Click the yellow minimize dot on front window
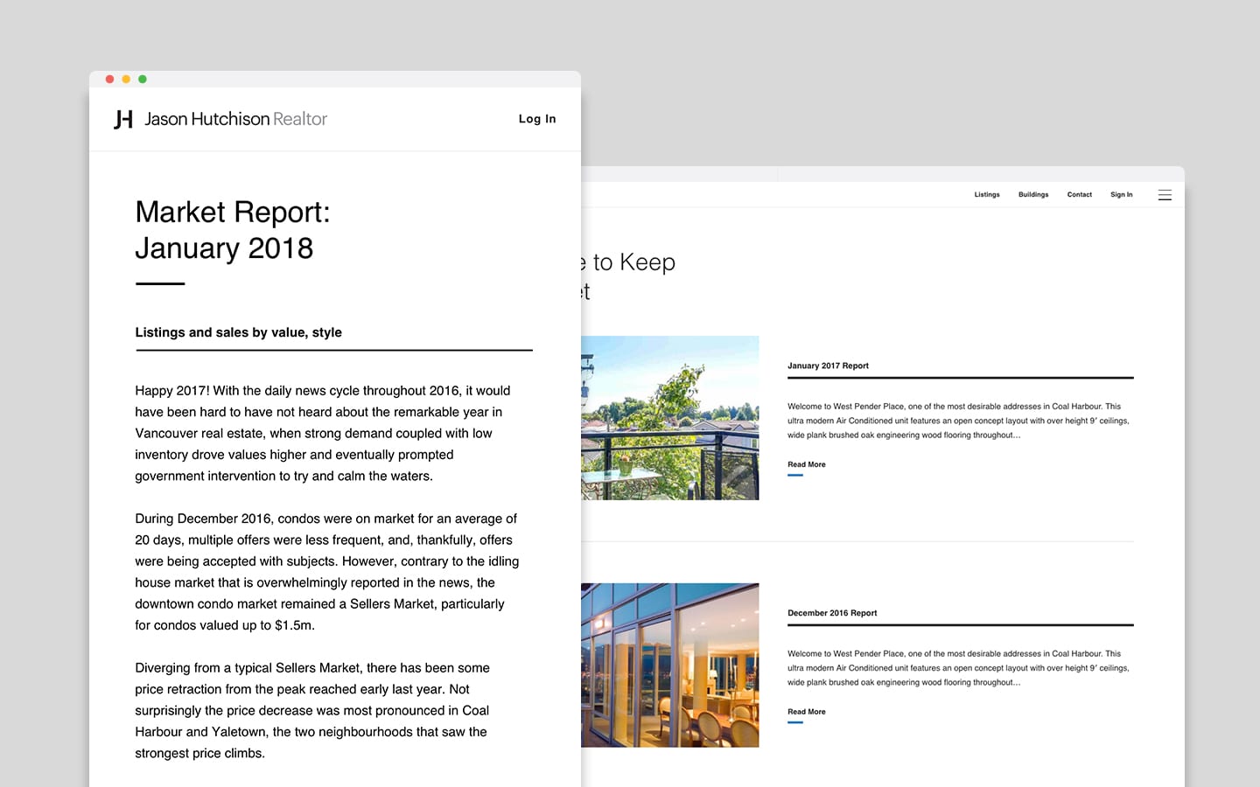The height and width of the screenshot is (787, 1260). click(126, 80)
